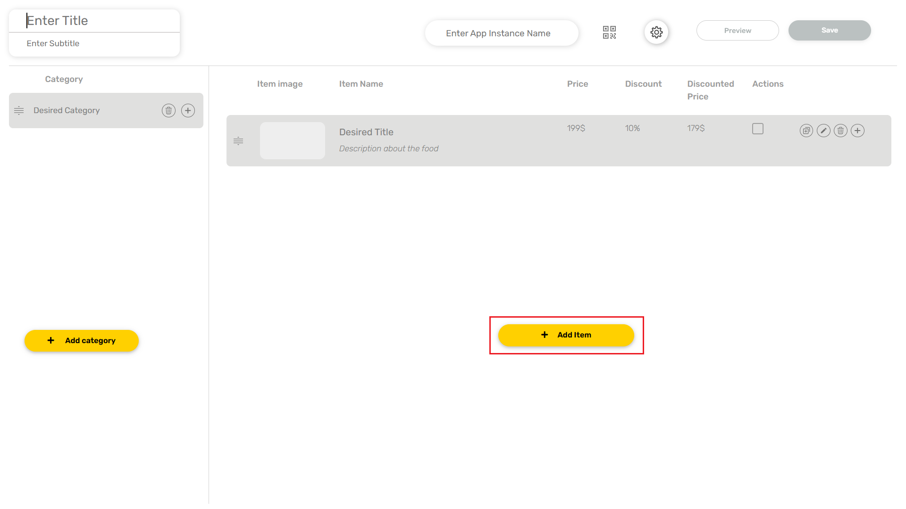Click the plus icon in item actions
The height and width of the screenshot is (509, 906).
point(857,131)
